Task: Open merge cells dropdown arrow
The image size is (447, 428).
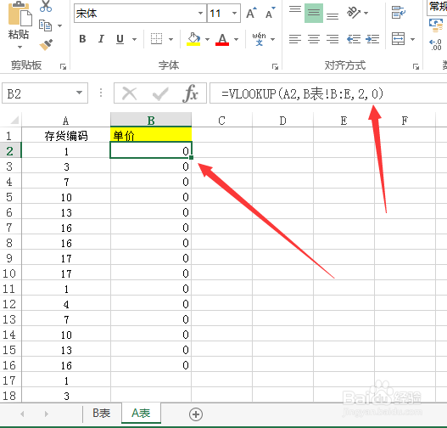Action: (x=412, y=39)
